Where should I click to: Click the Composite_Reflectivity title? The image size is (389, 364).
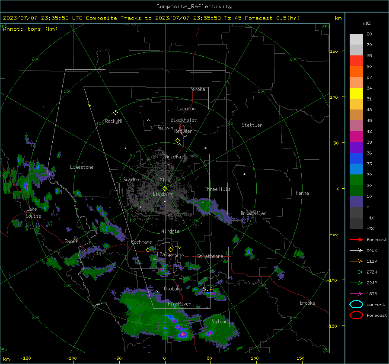click(194, 6)
